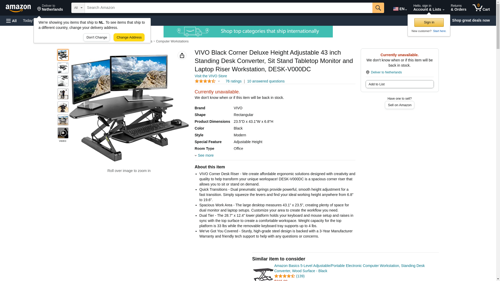Click the Don't Change button
The width and height of the screenshot is (500, 281).
pyautogui.click(x=97, y=37)
